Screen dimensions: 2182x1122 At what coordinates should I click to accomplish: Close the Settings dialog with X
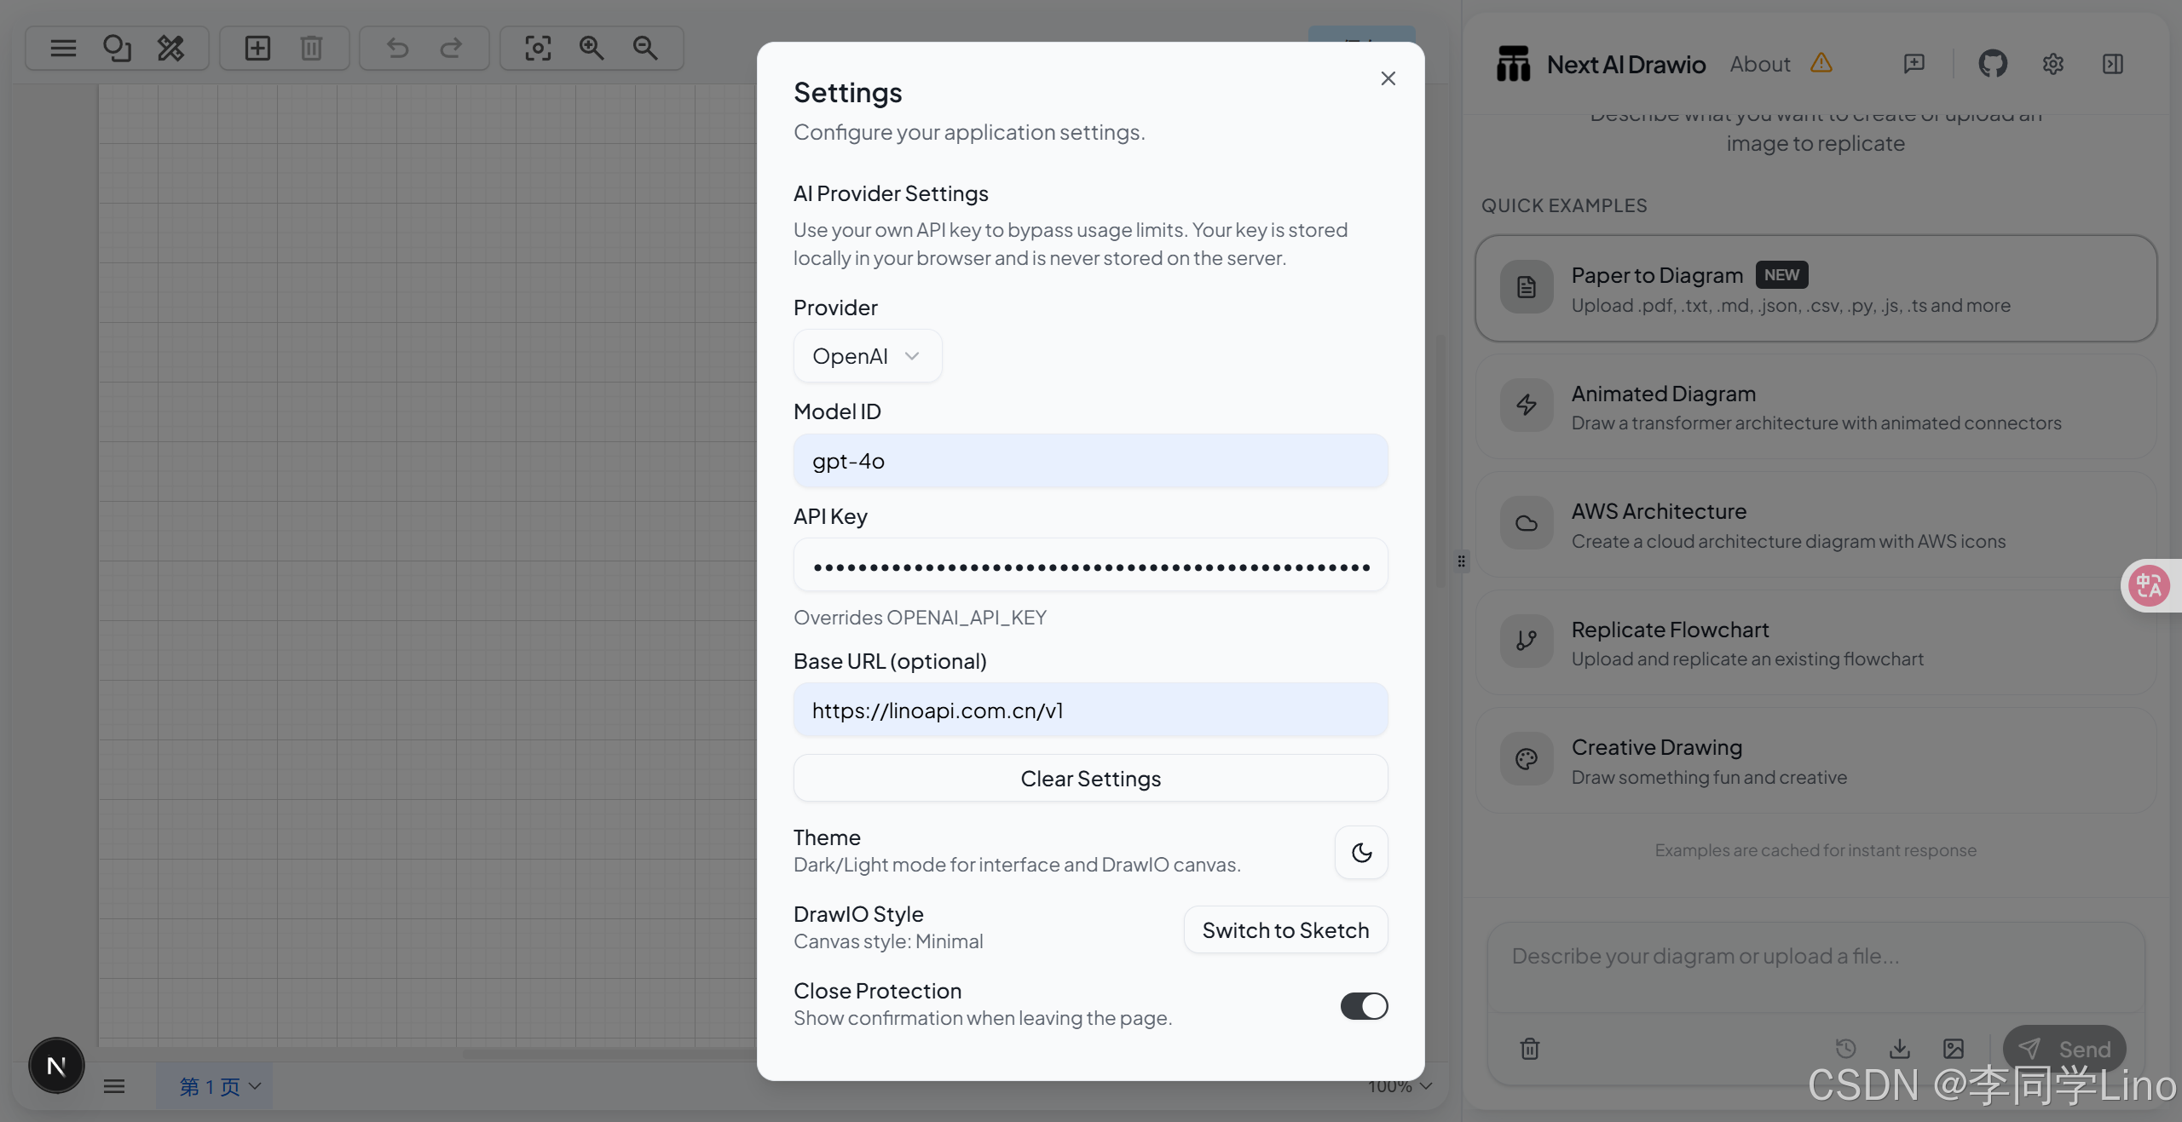click(x=1388, y=78)
